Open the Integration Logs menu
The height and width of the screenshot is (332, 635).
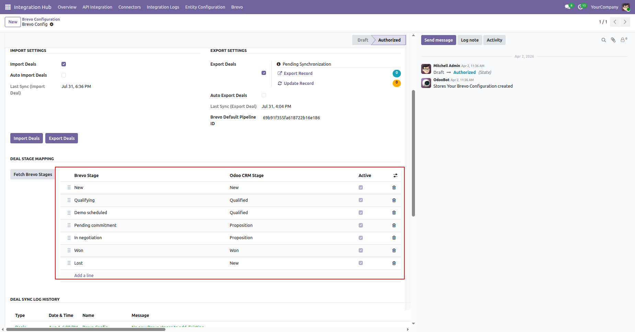pyautogui.click(x=163, y=7)
